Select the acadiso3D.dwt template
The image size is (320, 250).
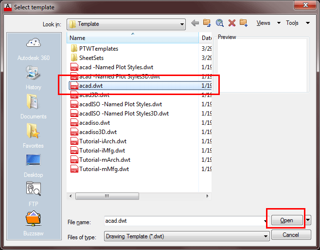coord(98,132)
